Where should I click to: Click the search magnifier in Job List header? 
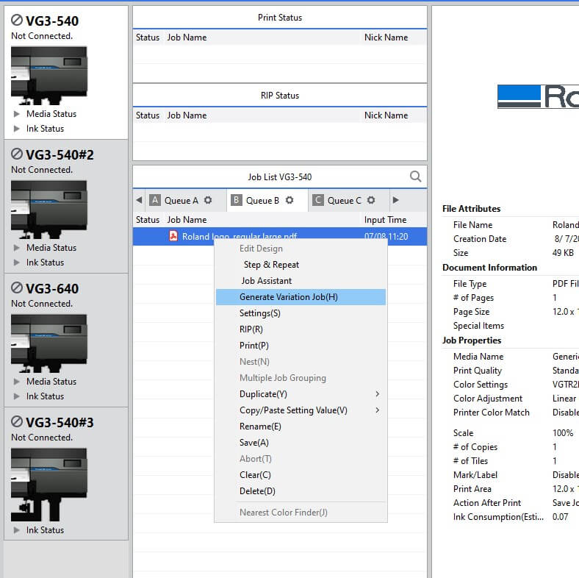tap(415, 176)
